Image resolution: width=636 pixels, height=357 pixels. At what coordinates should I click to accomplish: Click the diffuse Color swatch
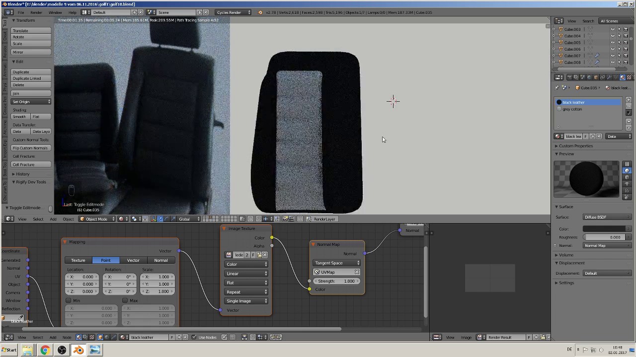click(607, 229)
